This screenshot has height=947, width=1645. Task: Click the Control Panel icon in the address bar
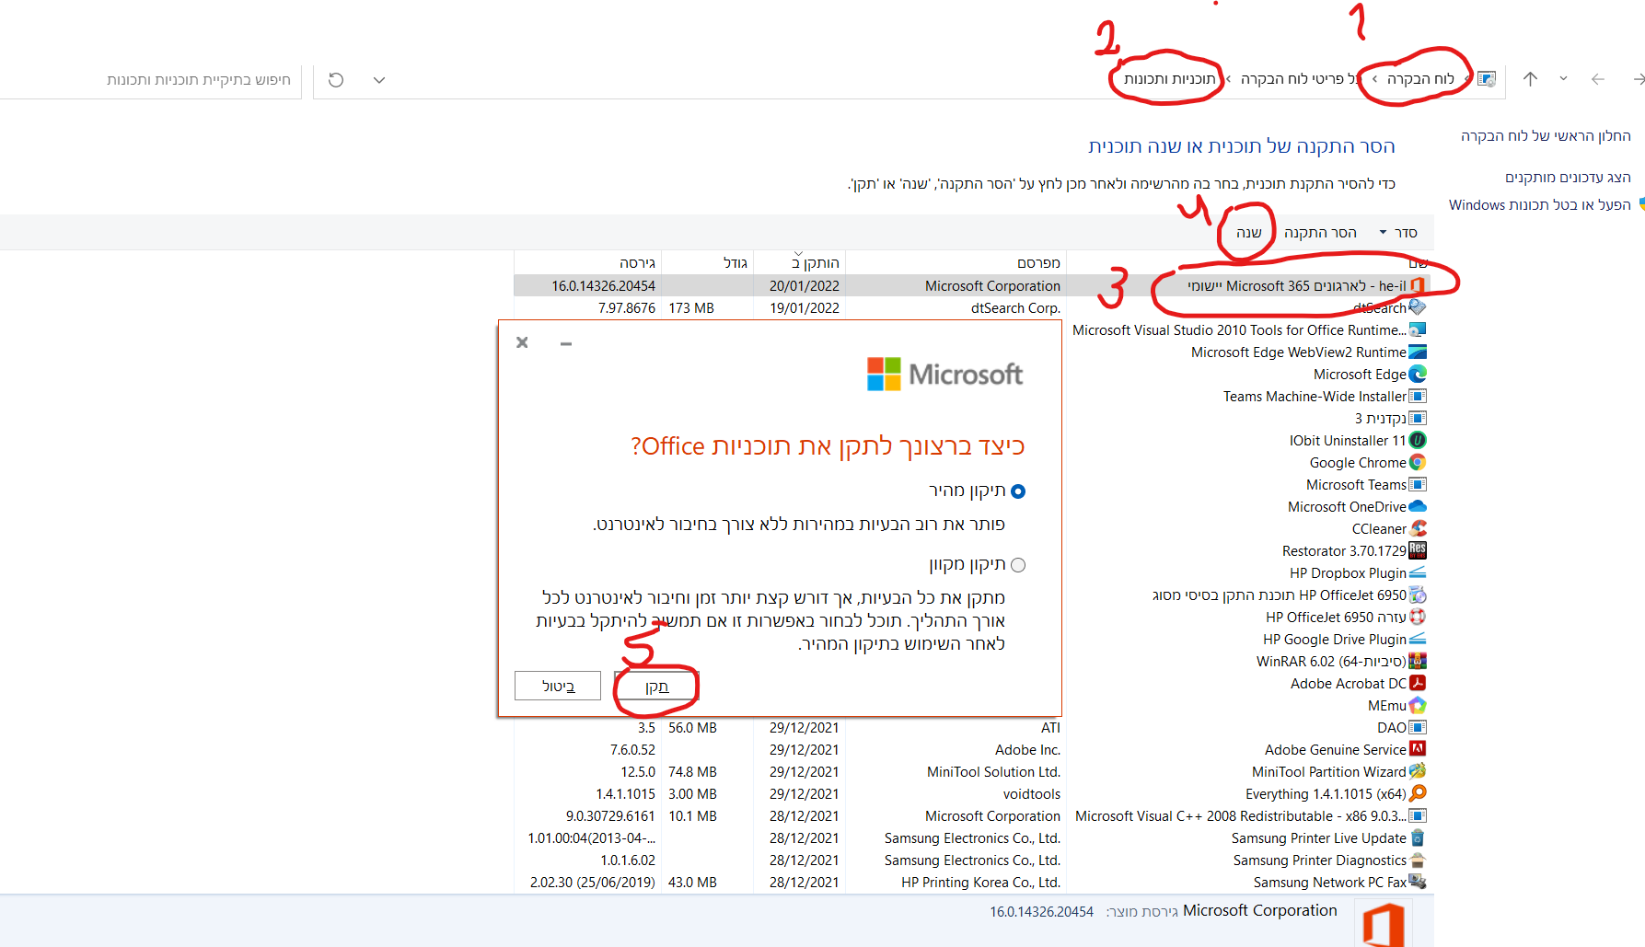(x=1486, y=79)
